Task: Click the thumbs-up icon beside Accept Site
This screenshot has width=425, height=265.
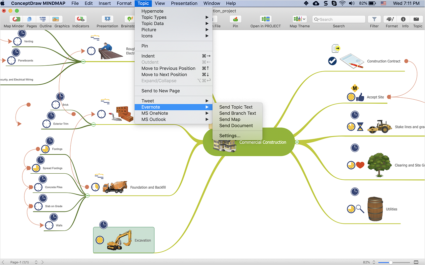Action: click(x=360, y=97)
